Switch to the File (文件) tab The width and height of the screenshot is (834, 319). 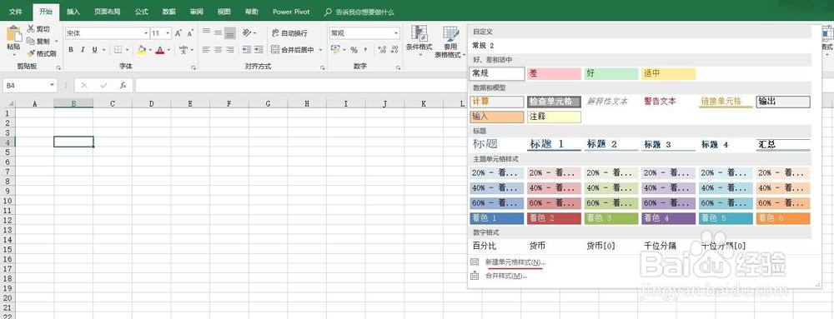(15, 12)
